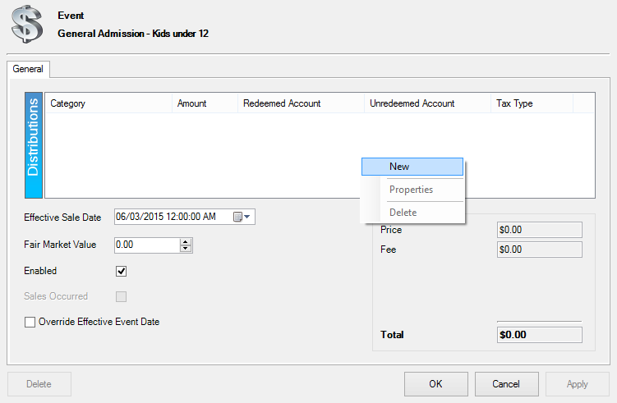The height and width of the screenshot is (403, 617).
Task: Choose Properties in the context menu
Action: [412, 190]
